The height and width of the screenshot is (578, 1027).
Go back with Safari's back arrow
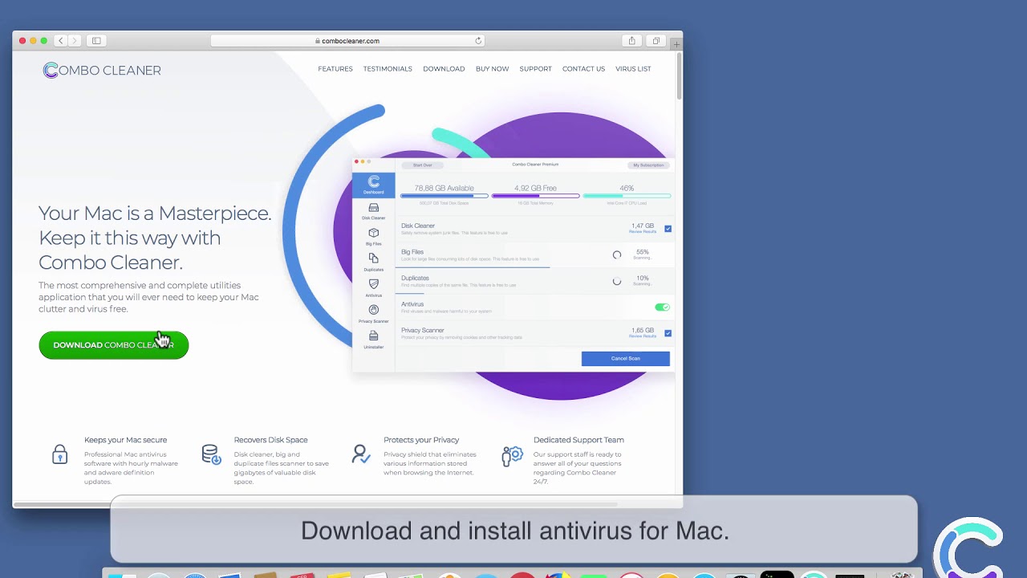coord(60,41)
